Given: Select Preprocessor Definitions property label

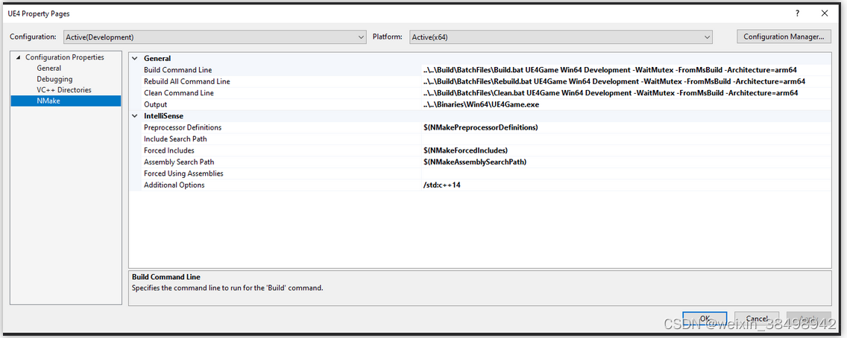Looking at the screenshot, I should click(183, 128).
